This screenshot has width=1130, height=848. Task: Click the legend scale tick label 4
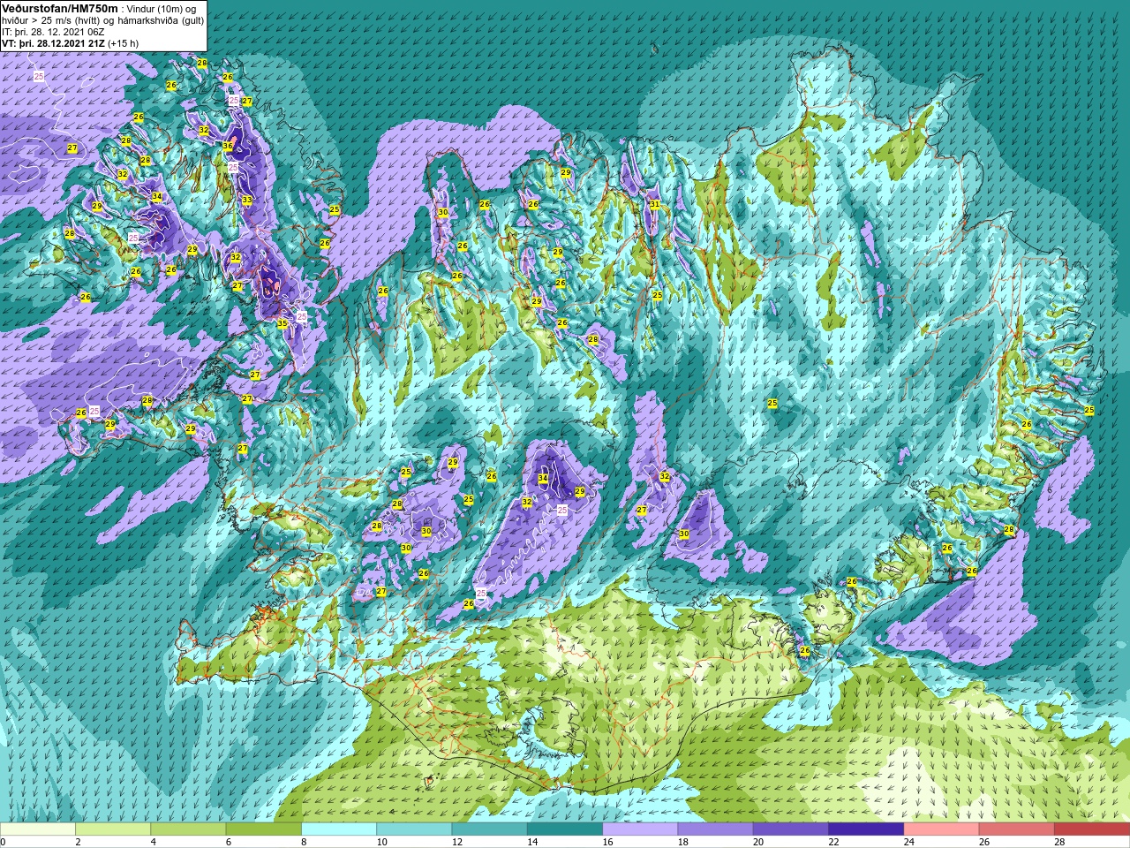[154, 842]
